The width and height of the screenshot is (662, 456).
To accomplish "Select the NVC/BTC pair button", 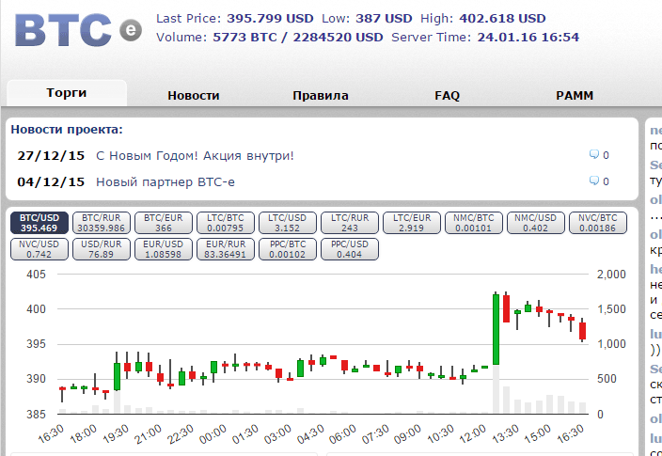I will pyautogui.click(x=598, y=223).
